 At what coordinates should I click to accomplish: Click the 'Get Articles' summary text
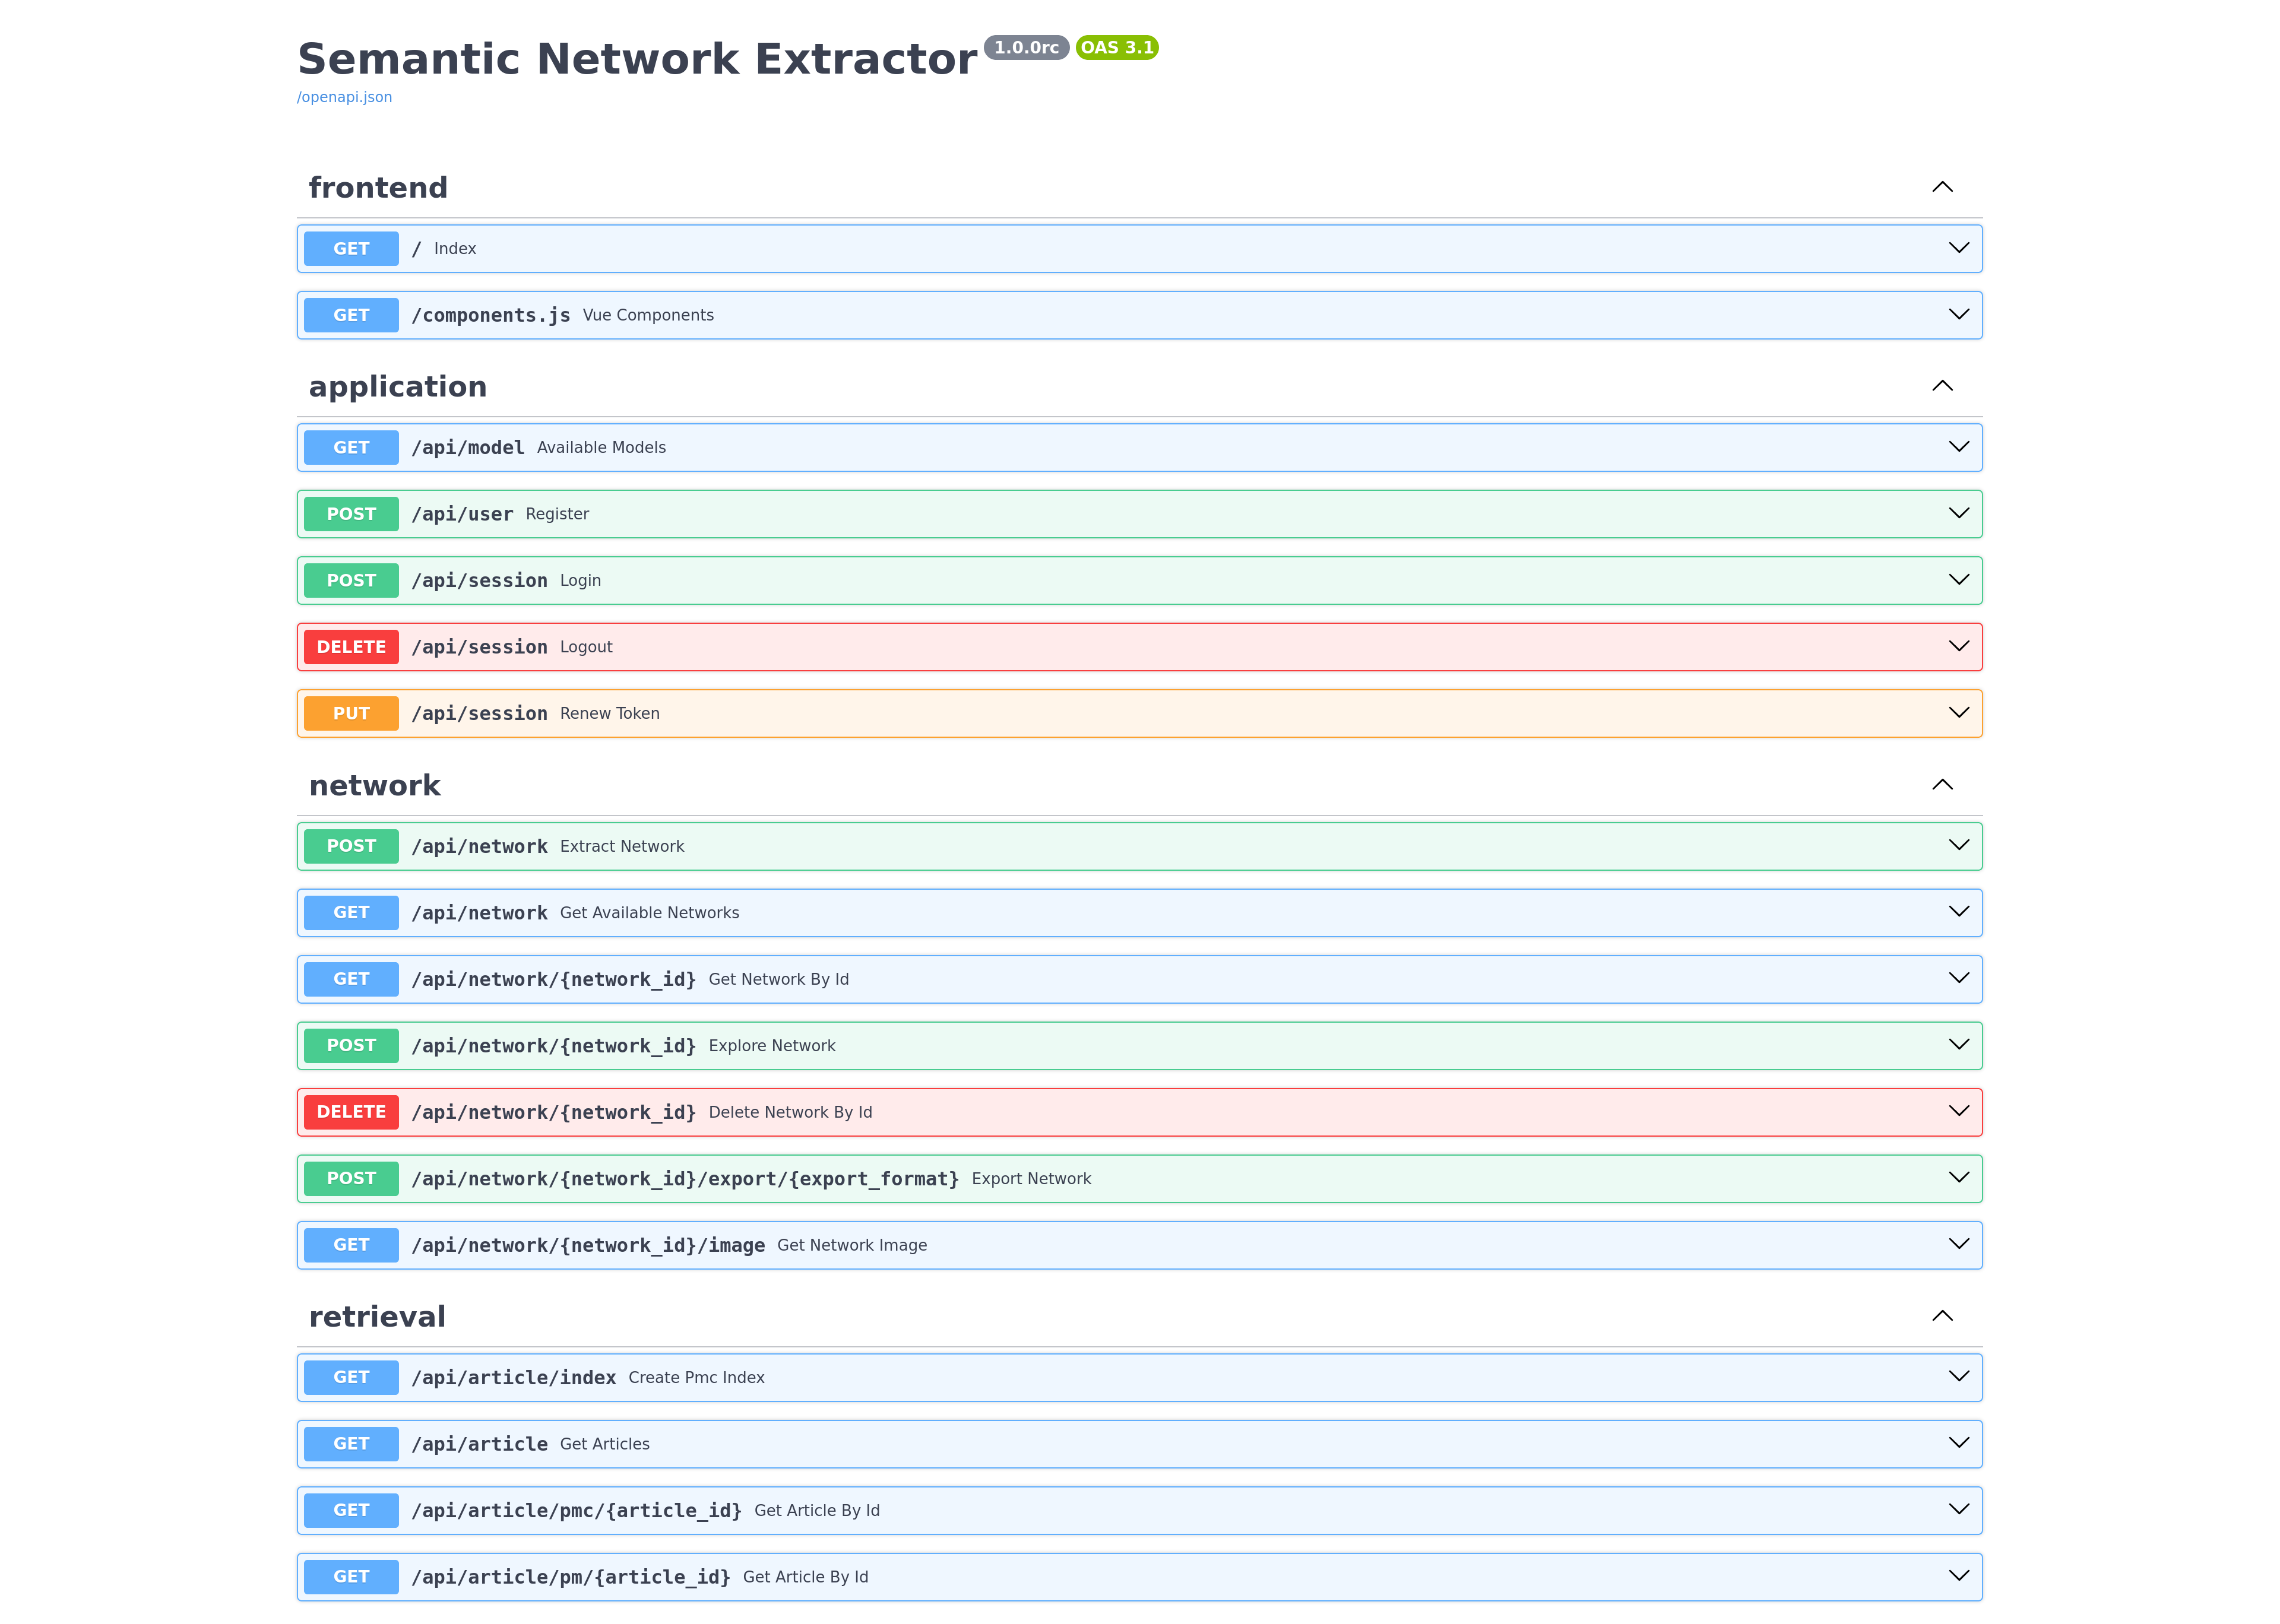pyautogui.click(x=605, y=1444)
